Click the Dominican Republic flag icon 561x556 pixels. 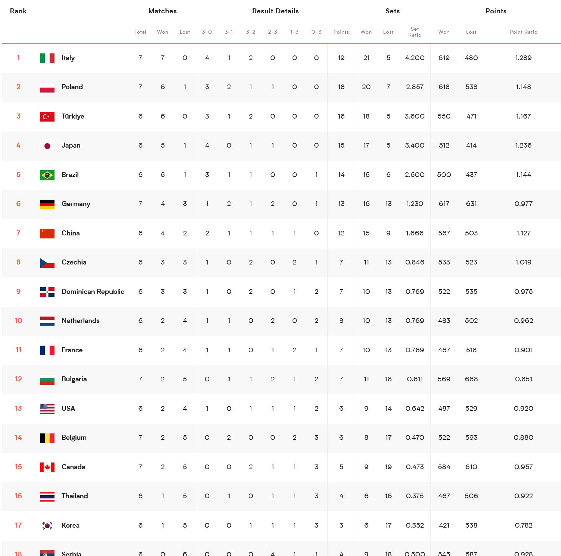(47, 292)
